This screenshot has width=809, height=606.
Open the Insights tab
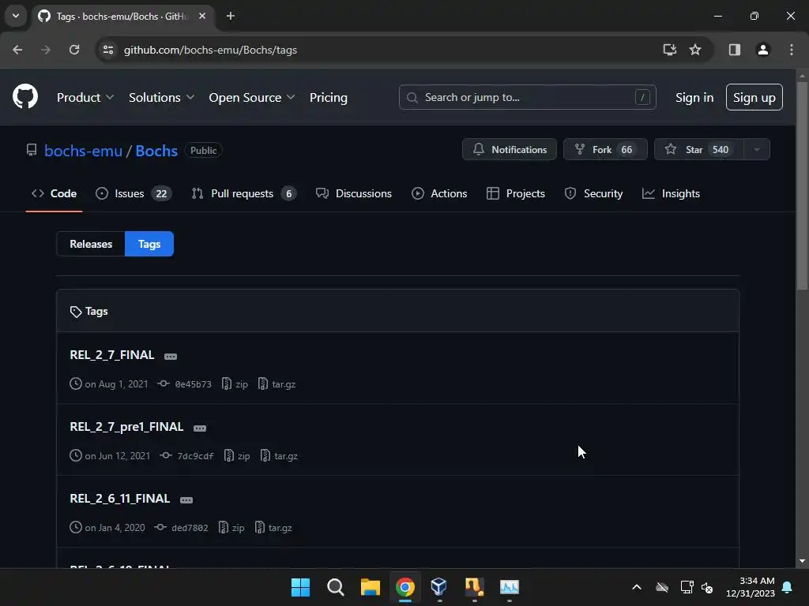tap(671, 193)
